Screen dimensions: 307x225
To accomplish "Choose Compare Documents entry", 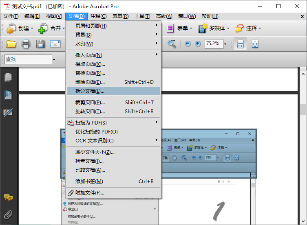I will coord(113,170).
